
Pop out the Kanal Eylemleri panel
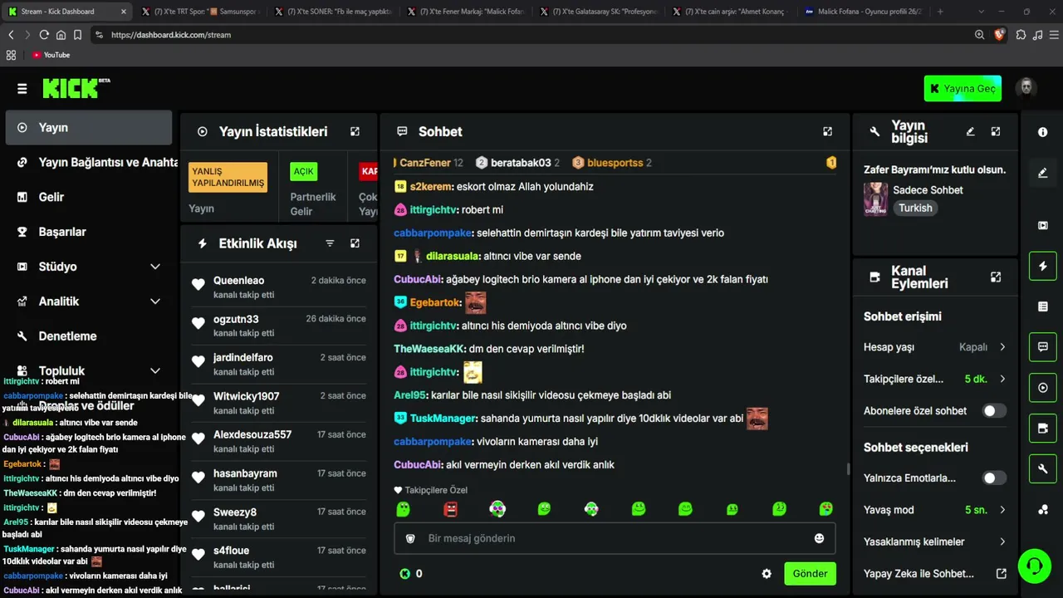click(x=996, y=277)
